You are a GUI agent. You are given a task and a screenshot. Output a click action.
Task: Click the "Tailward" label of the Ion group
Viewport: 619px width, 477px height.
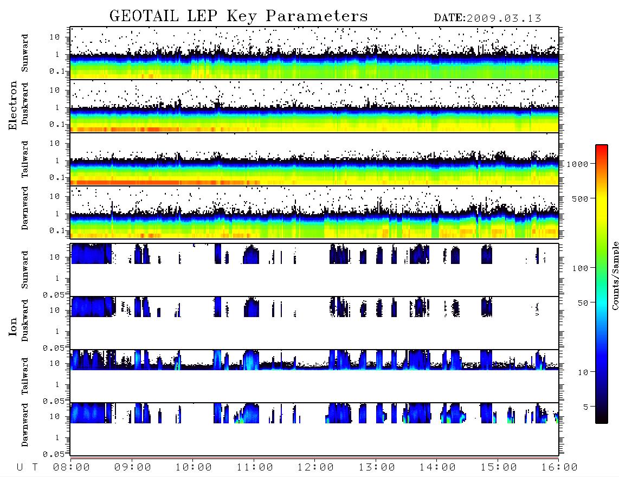coord(25,376)
